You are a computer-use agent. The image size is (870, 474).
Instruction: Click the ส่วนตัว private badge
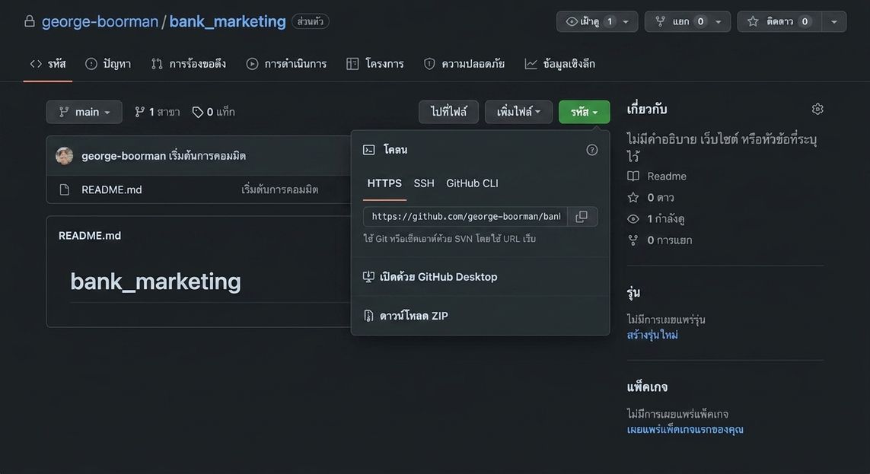pyautogui.click(x=310, y=21)
